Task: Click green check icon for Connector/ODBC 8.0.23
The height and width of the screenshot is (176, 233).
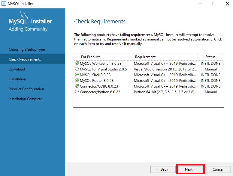Action: pyautogui.click(x=77, y=86)
